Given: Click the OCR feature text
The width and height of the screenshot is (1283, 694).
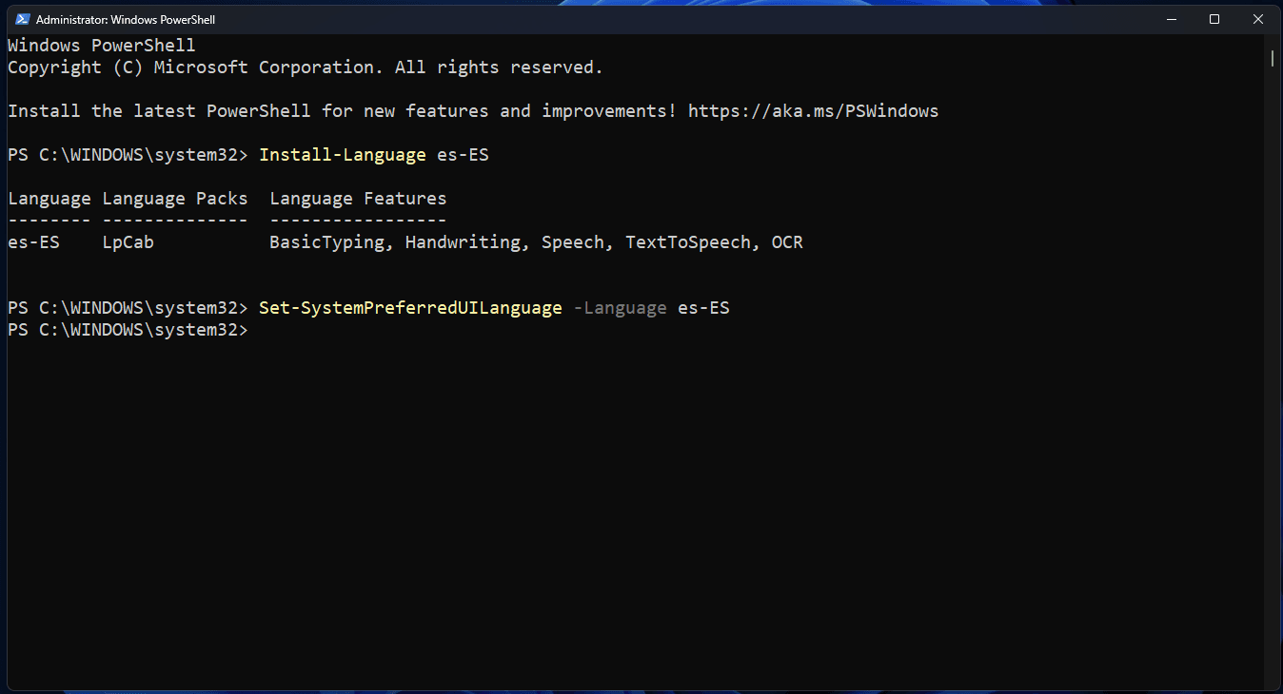Looking at the screenshot, I should 787,241.
